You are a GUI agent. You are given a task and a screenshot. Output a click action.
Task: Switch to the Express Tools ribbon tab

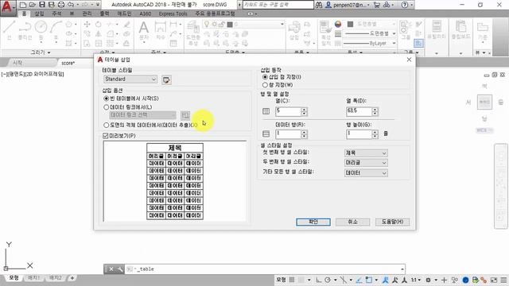[x=173, y=14]
